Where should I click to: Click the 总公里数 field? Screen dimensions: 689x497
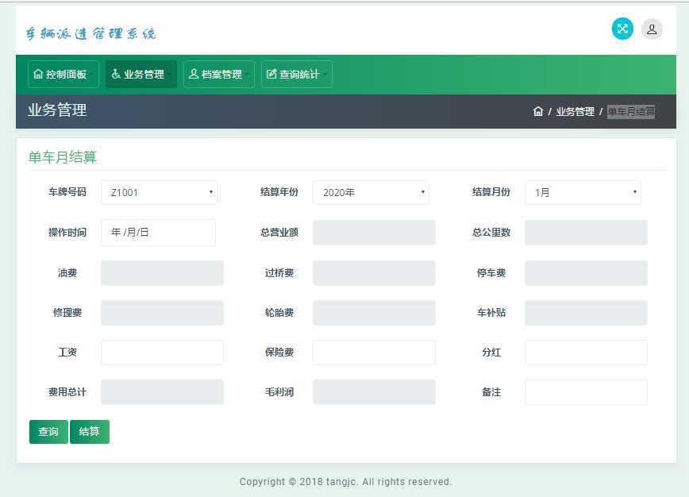(586, 233)
